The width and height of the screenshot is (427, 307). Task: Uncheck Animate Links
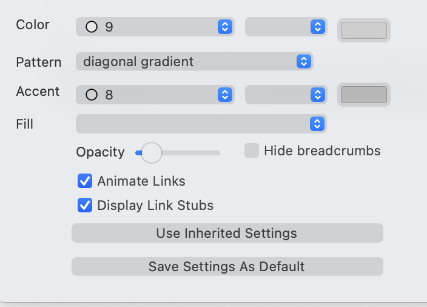pyautogui.click(x=85, y=181)
